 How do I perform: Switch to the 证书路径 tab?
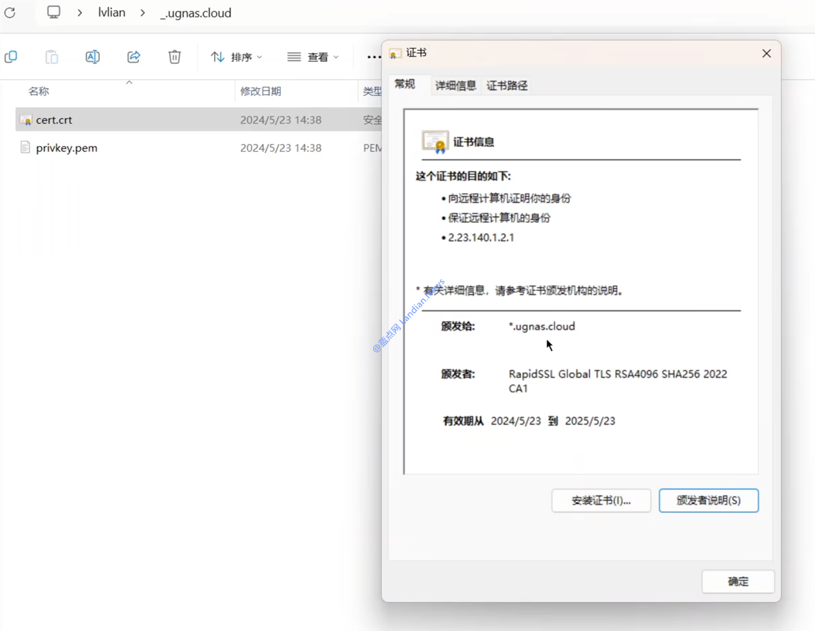point(507,85)
